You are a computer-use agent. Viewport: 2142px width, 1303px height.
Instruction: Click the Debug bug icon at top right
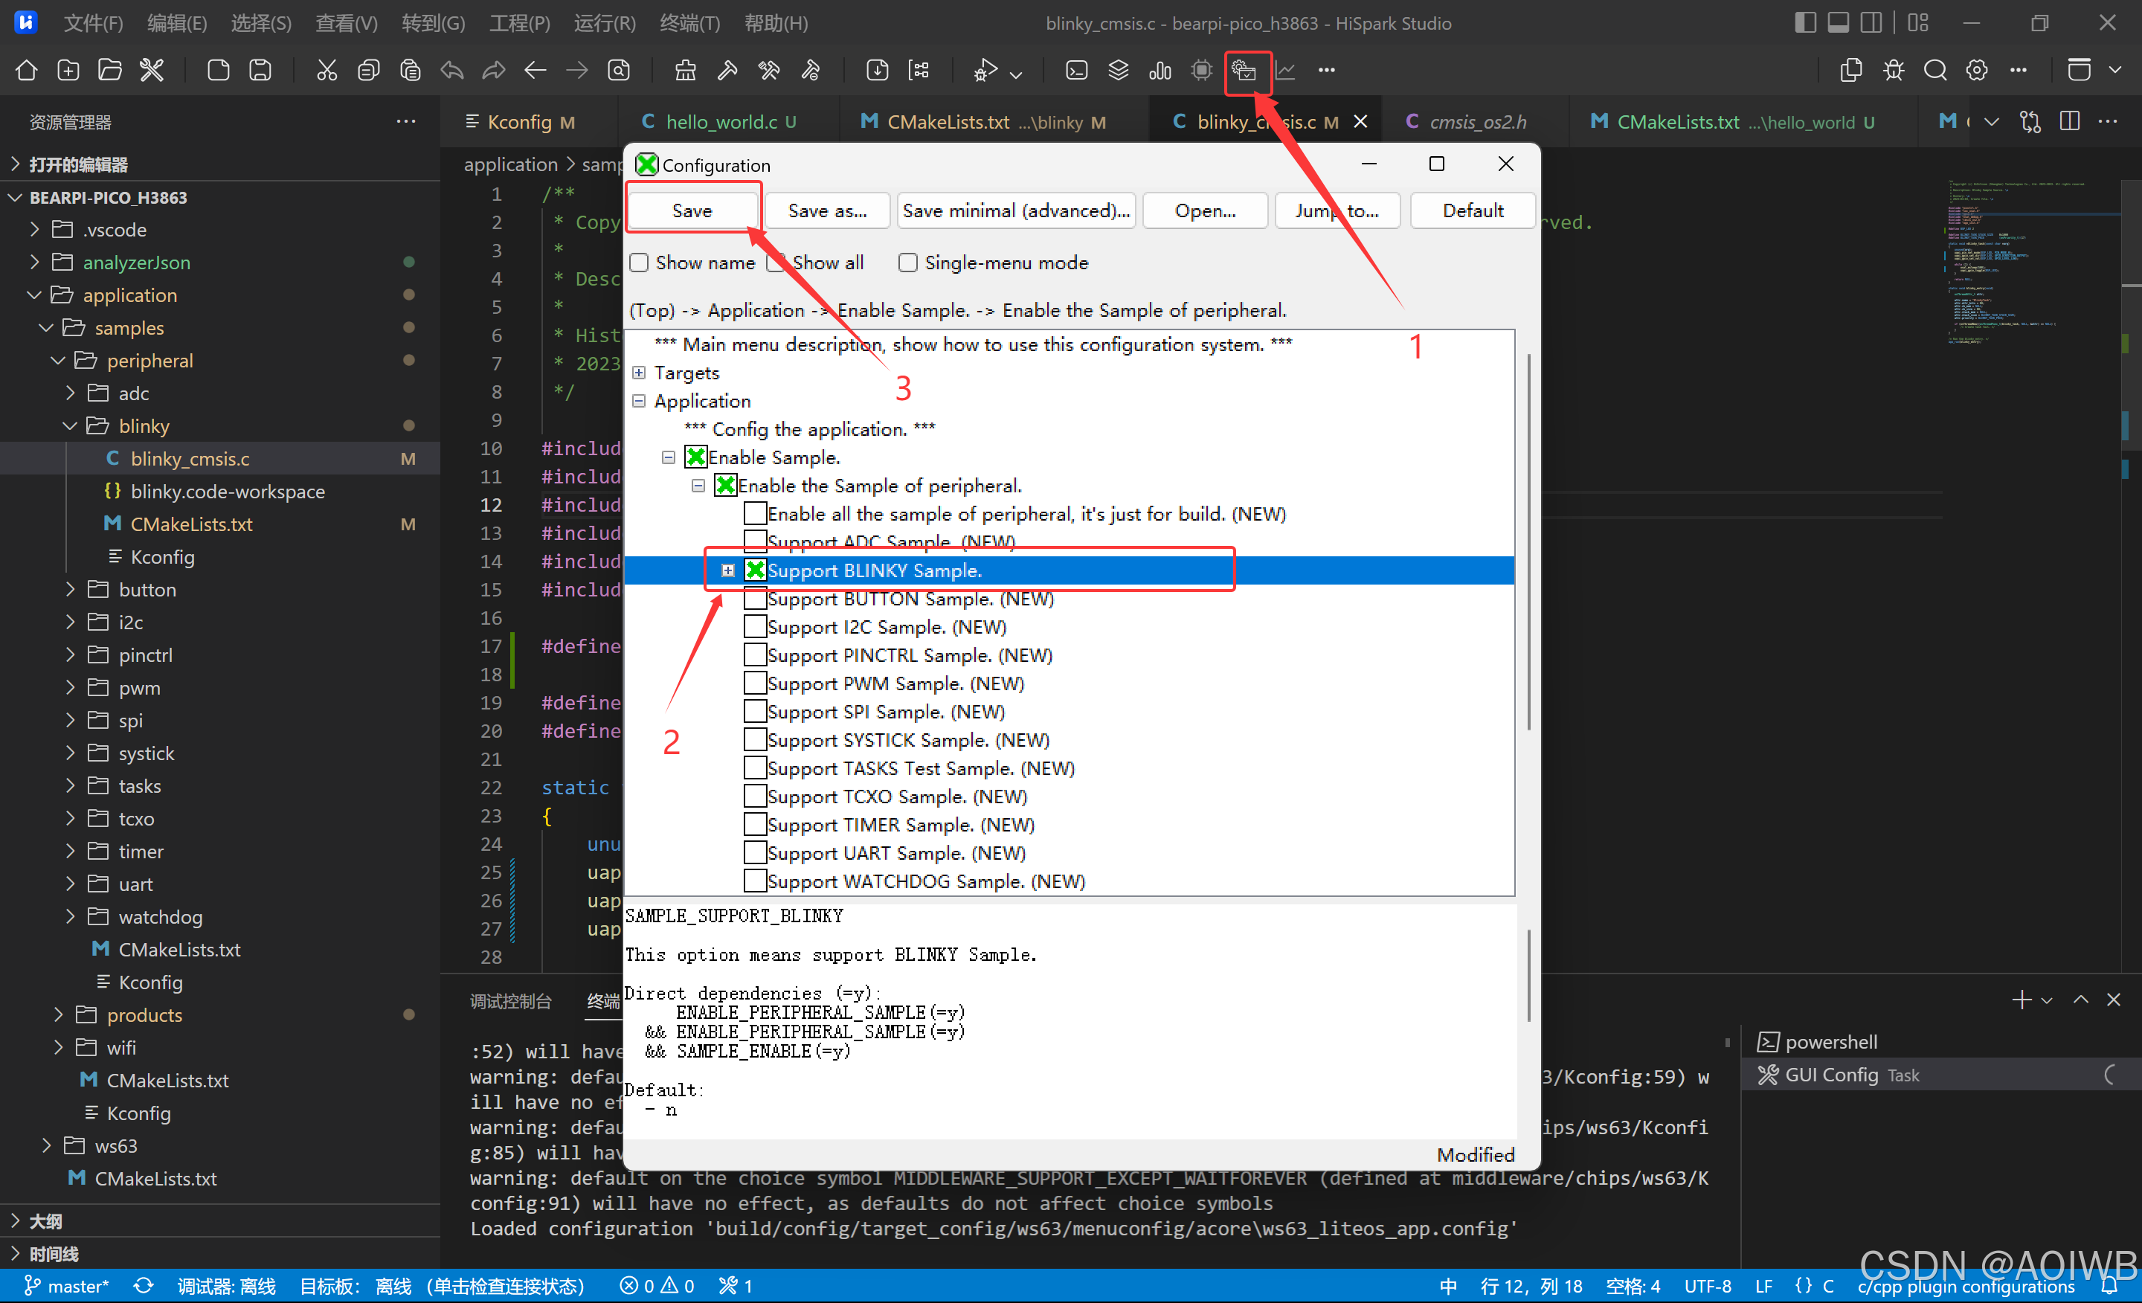1894,71
